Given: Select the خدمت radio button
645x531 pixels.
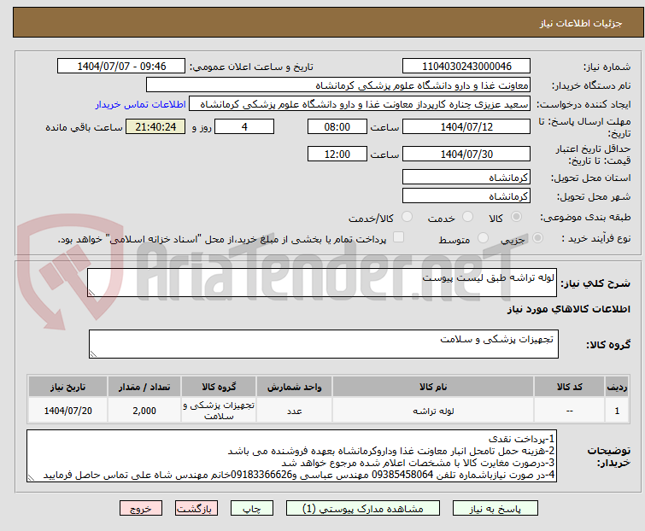Looking at the screenshot, I should 467,217.
